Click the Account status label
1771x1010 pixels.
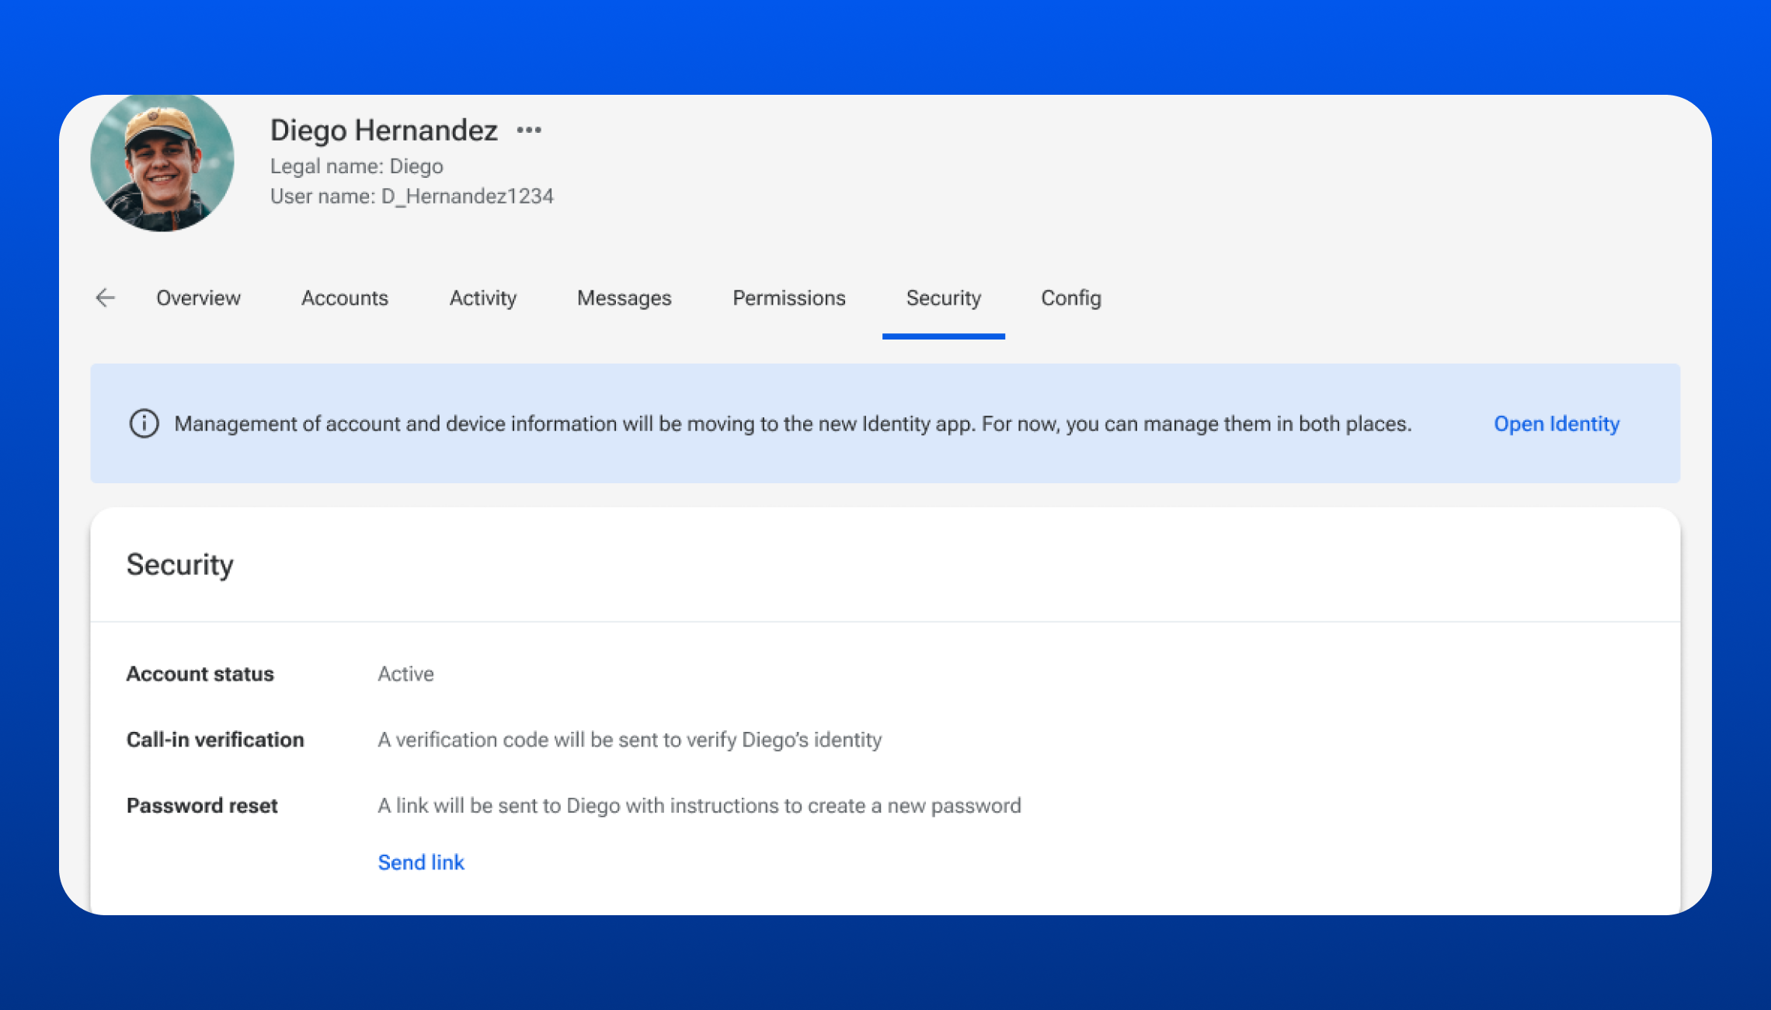point(200,674)
